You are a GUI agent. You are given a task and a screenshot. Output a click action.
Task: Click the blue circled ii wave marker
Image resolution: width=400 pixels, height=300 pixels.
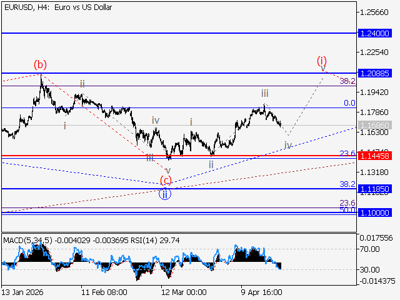coord(164,194)
